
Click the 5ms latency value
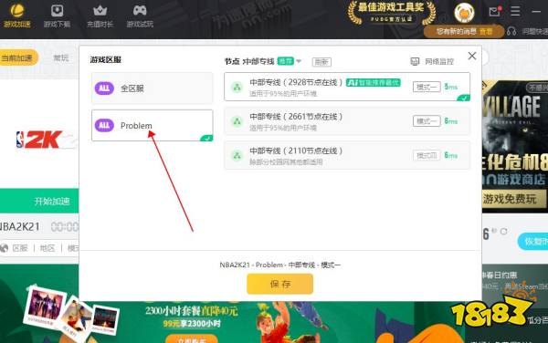click(x=451, y=87)
